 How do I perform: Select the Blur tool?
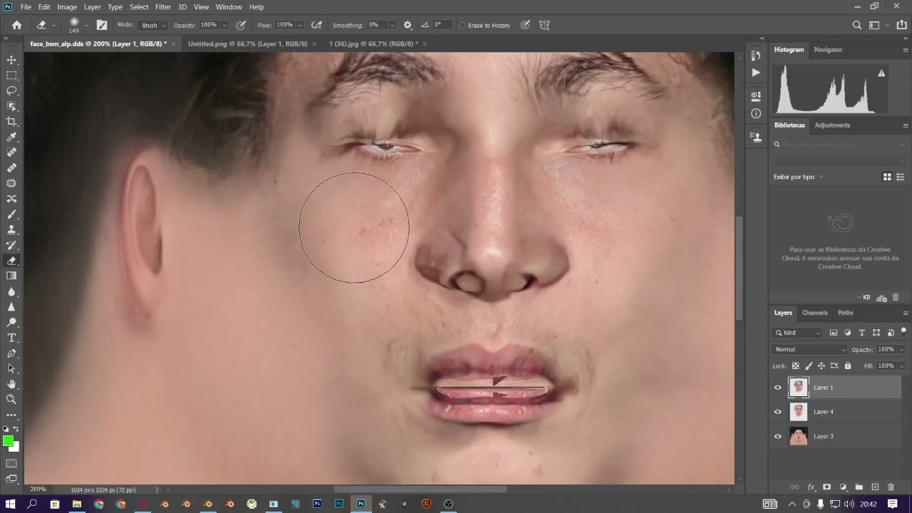tap(11, 291)
